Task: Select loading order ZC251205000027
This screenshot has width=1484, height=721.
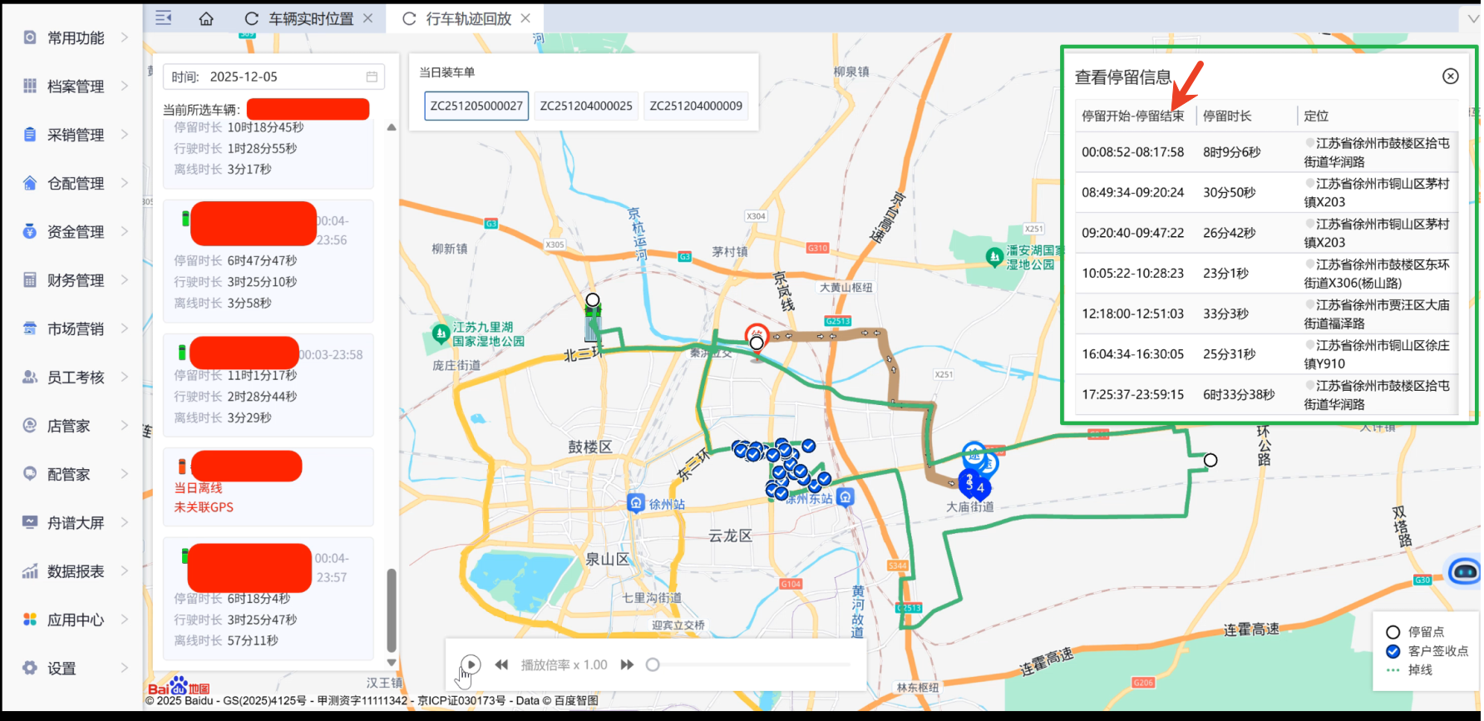Action: pos(476,106)
